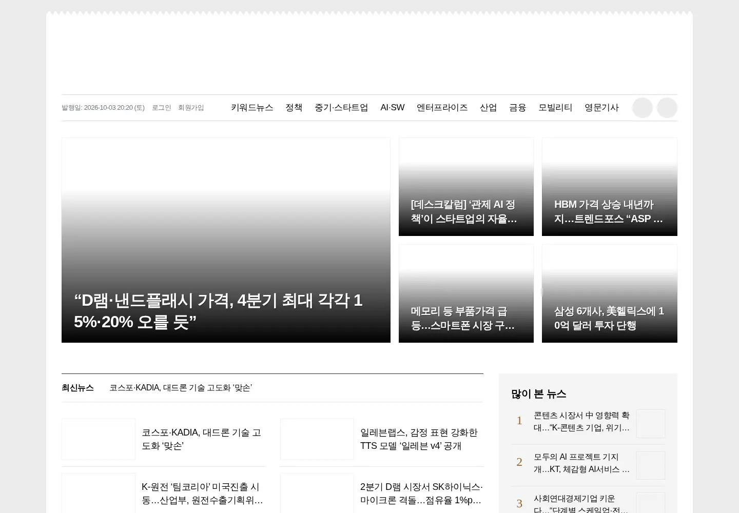Viewport: 739px width, 513px height.
Task: Open the 정책 section
Action: pos(294,108)
